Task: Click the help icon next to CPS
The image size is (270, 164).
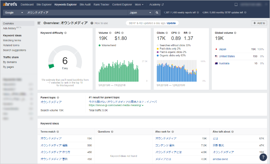Action: tap(179, 33)
